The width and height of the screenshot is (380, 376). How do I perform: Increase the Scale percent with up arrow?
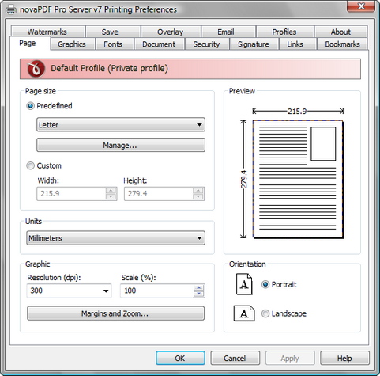199,287
